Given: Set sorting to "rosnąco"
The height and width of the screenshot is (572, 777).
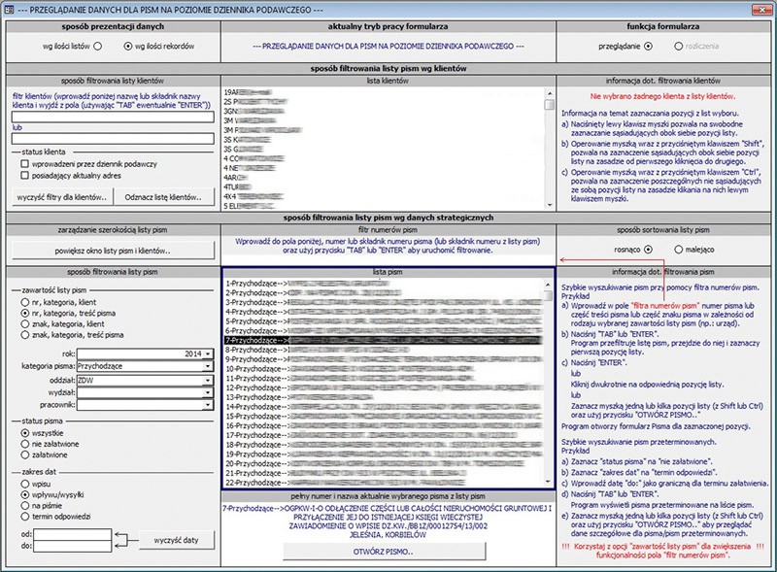Looking at the screenshot, I should (x=648, y=250).
